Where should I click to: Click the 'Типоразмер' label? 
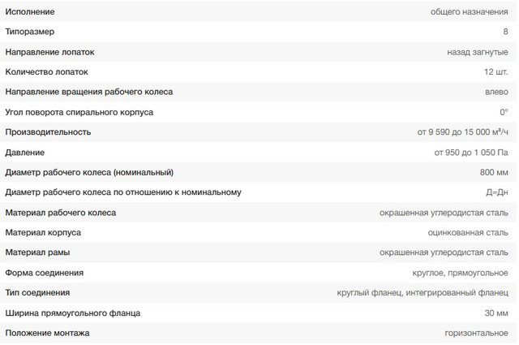(29, 32)
